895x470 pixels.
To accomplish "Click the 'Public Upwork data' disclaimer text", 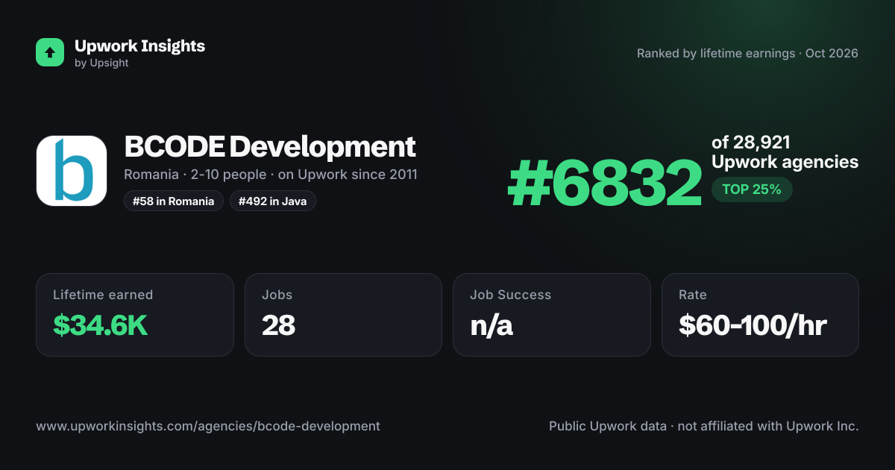I will [704, 427].
